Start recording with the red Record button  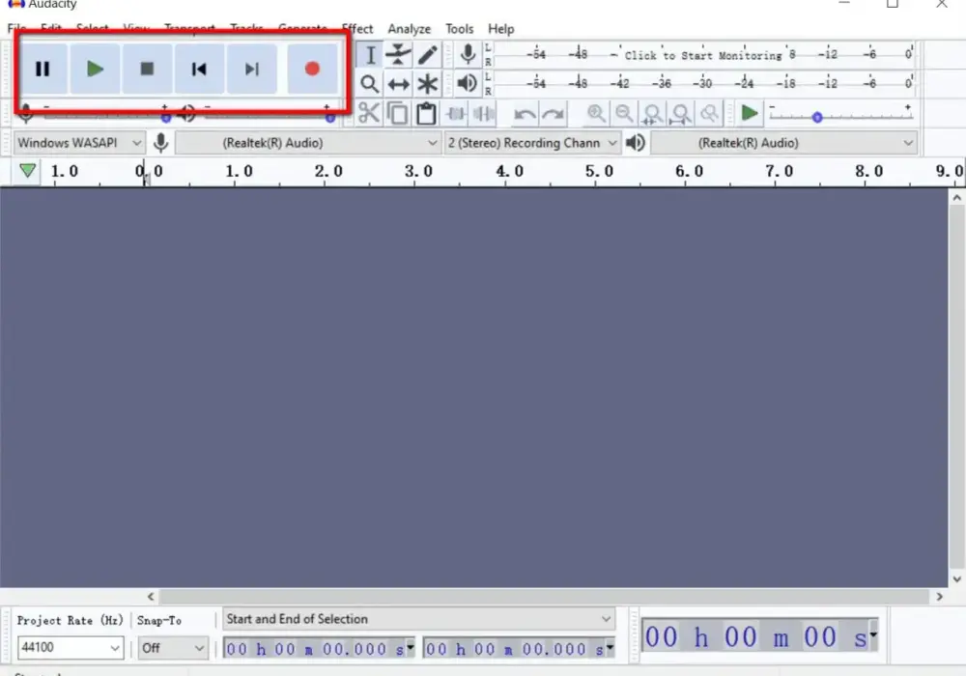[312, 69]
